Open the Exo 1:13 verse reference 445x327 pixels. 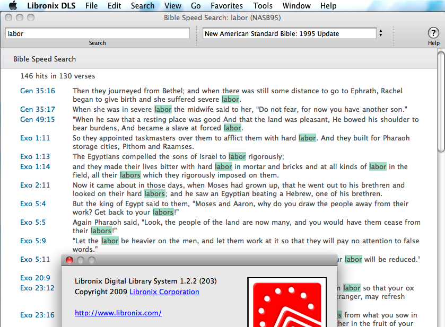click(x=35, y=156)
